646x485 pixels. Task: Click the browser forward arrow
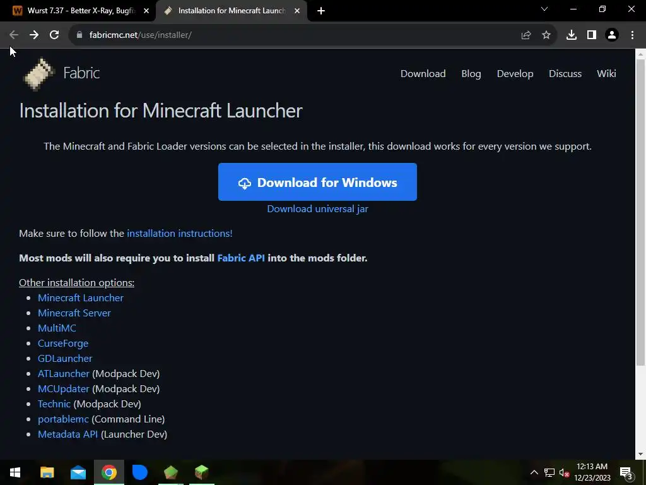point(34,35)
